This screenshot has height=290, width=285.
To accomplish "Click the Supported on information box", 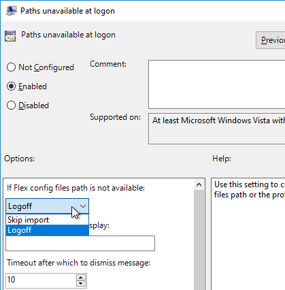I will [217, 129].
